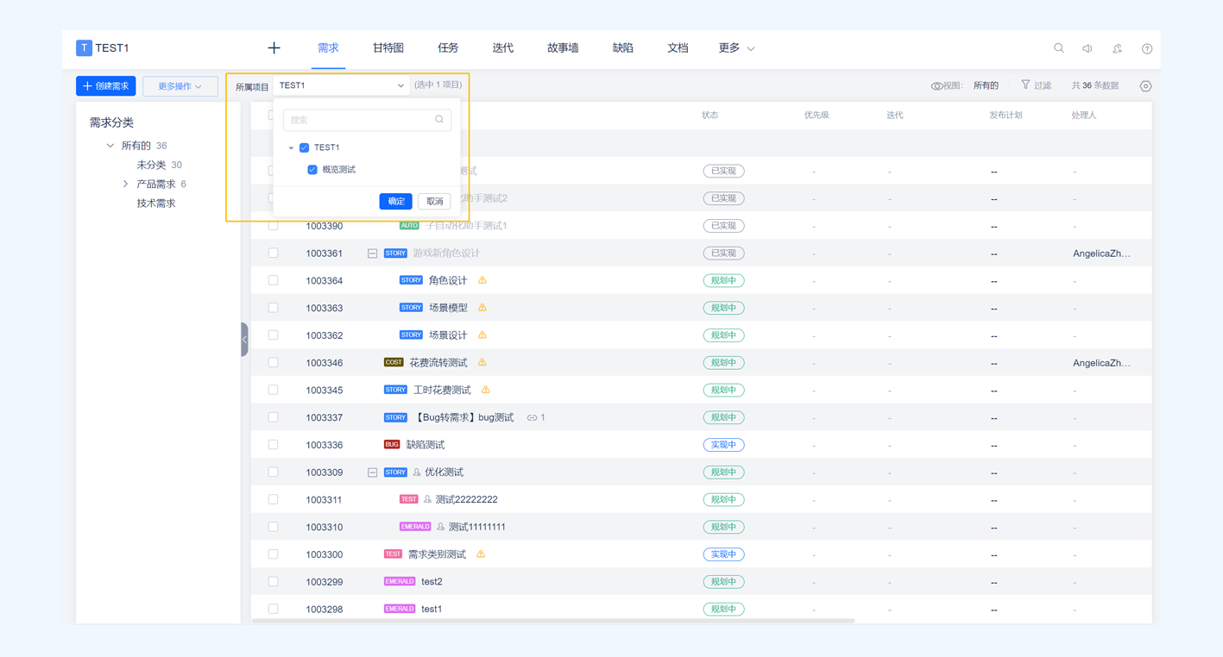Collapse children of 游戏新角色设计 row
This screenshot has width=1223, height=657.
pyautogui.click(x=372, y=253)
